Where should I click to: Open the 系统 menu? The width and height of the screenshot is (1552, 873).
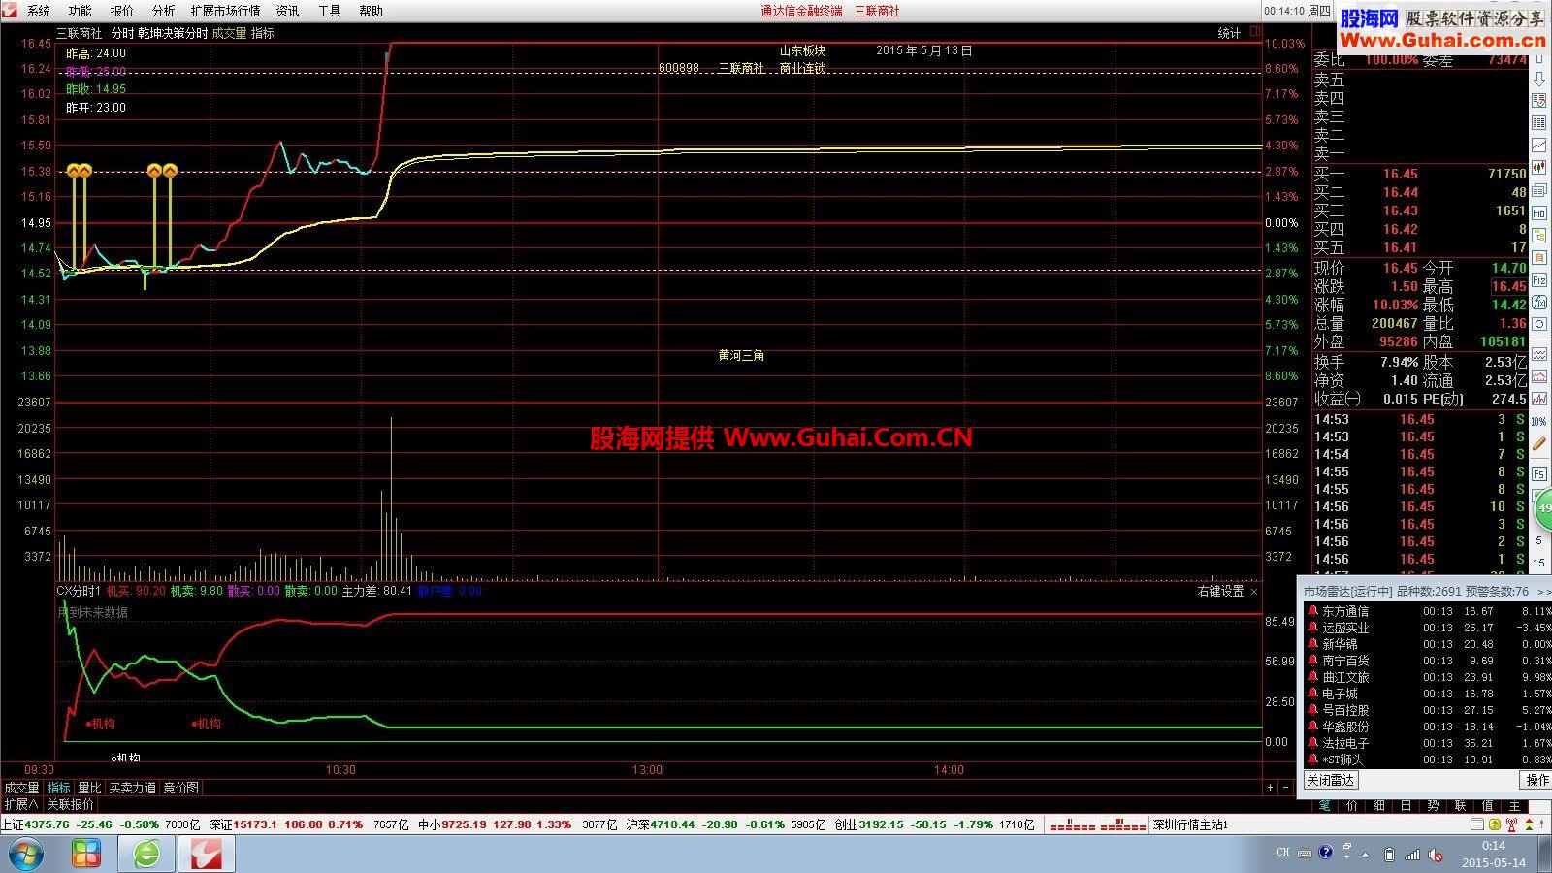pyautogui.click(x=39, y=11)
